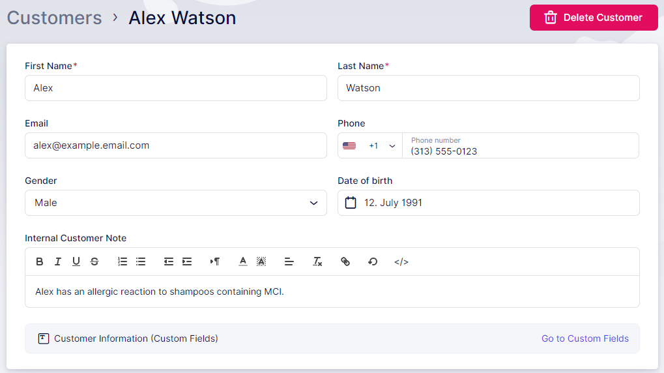Insert a numbered list in the note
This screenshot has height=373, width=664.
tap(123, 261)
